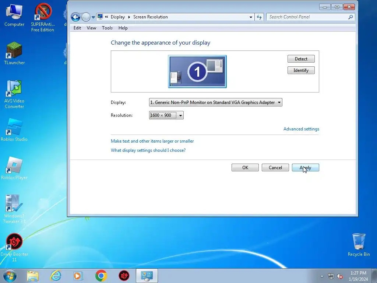Select the monitor 1 thumbnail
The width and height of the screenshot is (377, 283).
(197, 71)
